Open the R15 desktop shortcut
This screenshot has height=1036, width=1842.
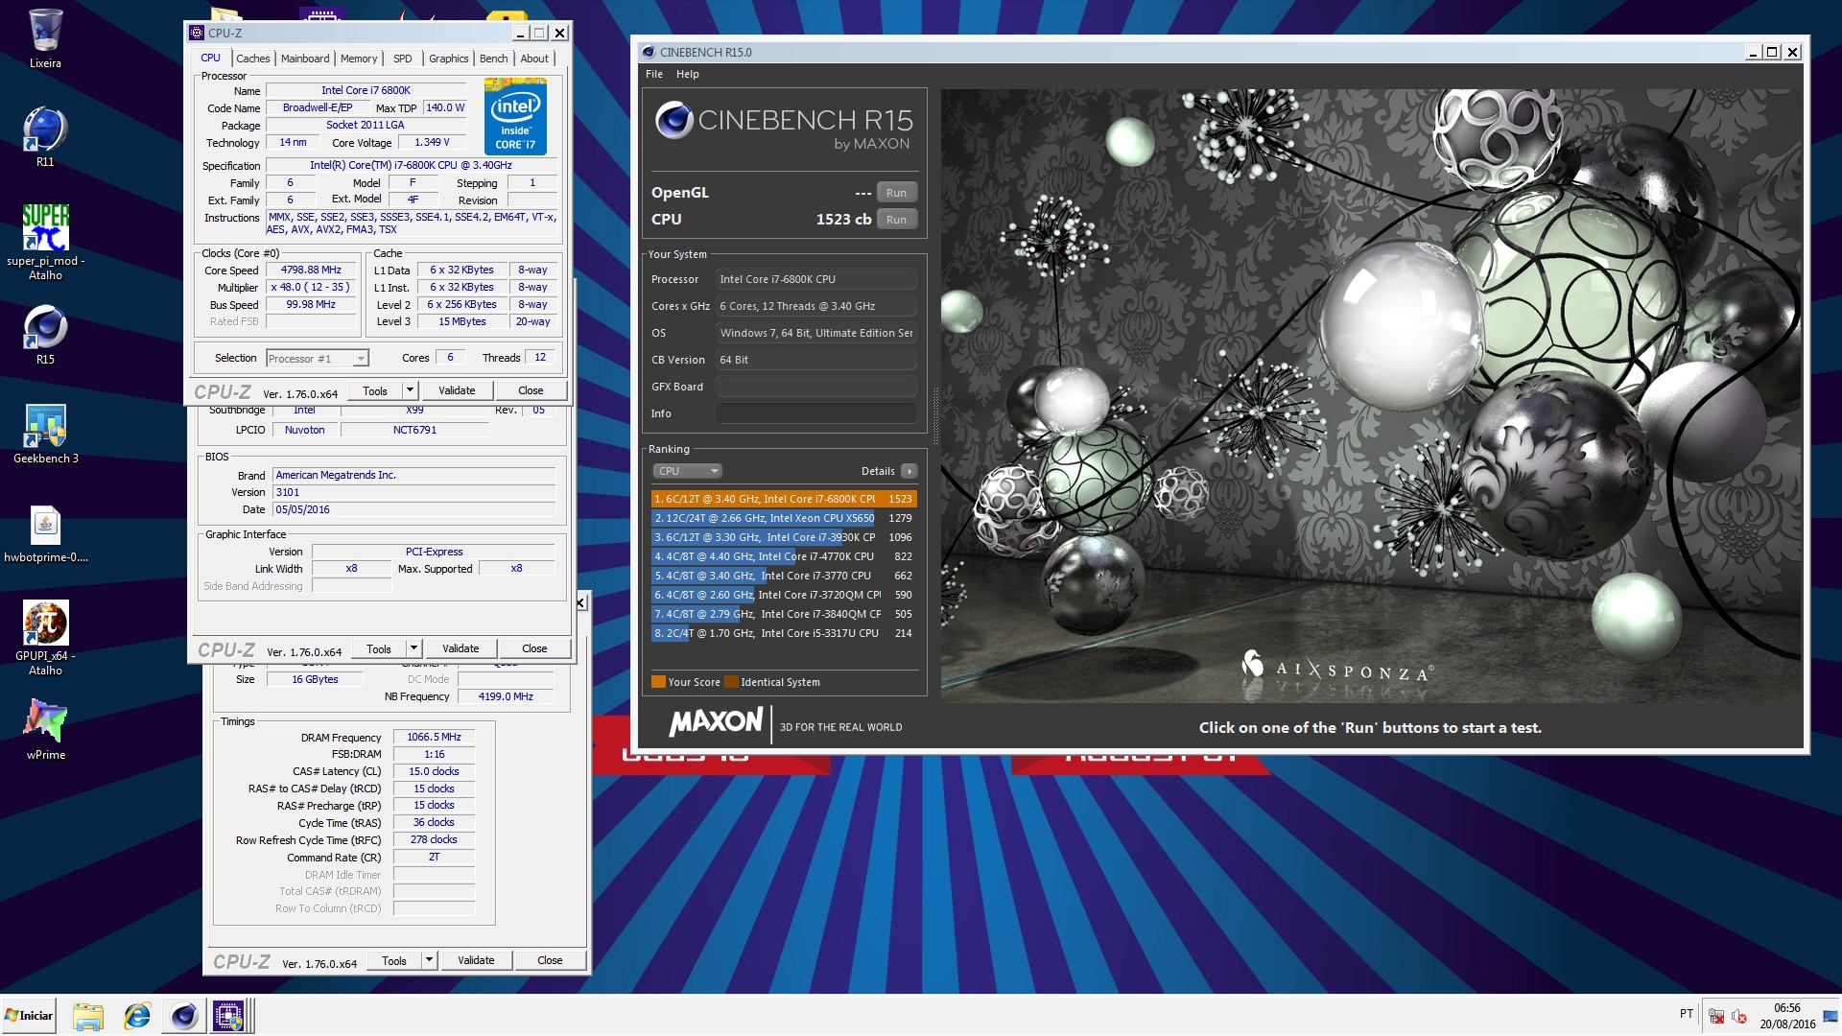click(45, 328)
